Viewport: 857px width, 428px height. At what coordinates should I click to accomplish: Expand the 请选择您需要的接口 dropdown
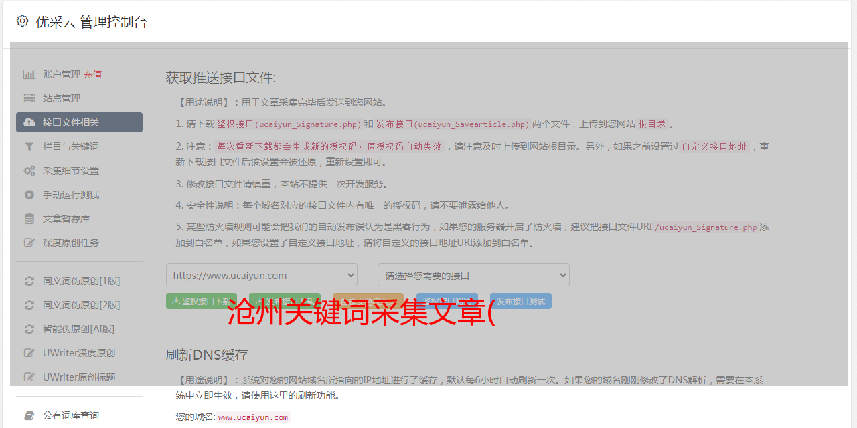point(473,275)
